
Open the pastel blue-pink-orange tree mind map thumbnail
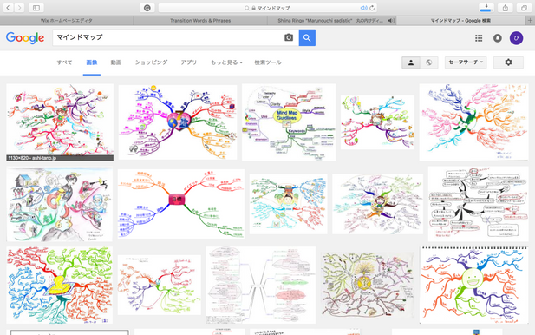[474, 122]
